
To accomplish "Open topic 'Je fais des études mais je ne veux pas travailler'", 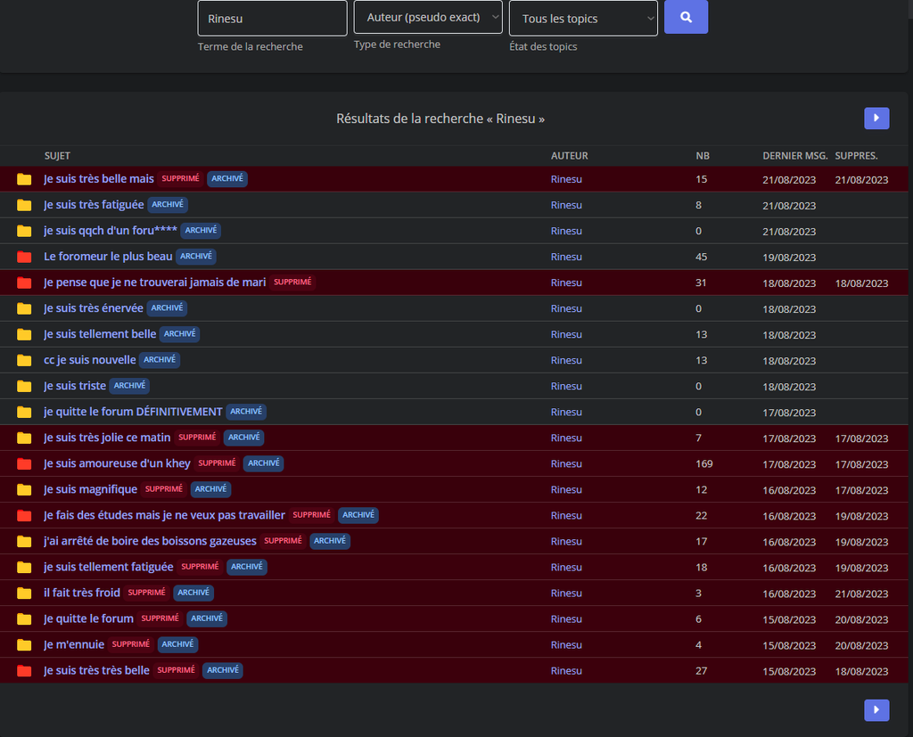I will pyautogui.click(x=164, y=515).
